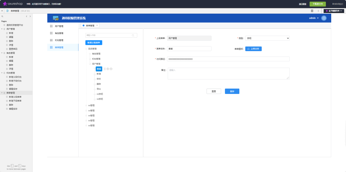The height and width of the screenshot is (172, 346).
Task: Click the grid icon beside 机构管理 in the sidebar
Action: click(51, 40)
